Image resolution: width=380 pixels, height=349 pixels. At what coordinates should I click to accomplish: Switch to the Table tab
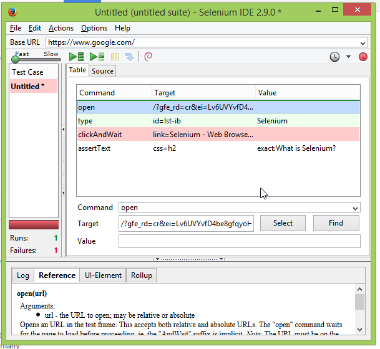click(x=77, y=70)
